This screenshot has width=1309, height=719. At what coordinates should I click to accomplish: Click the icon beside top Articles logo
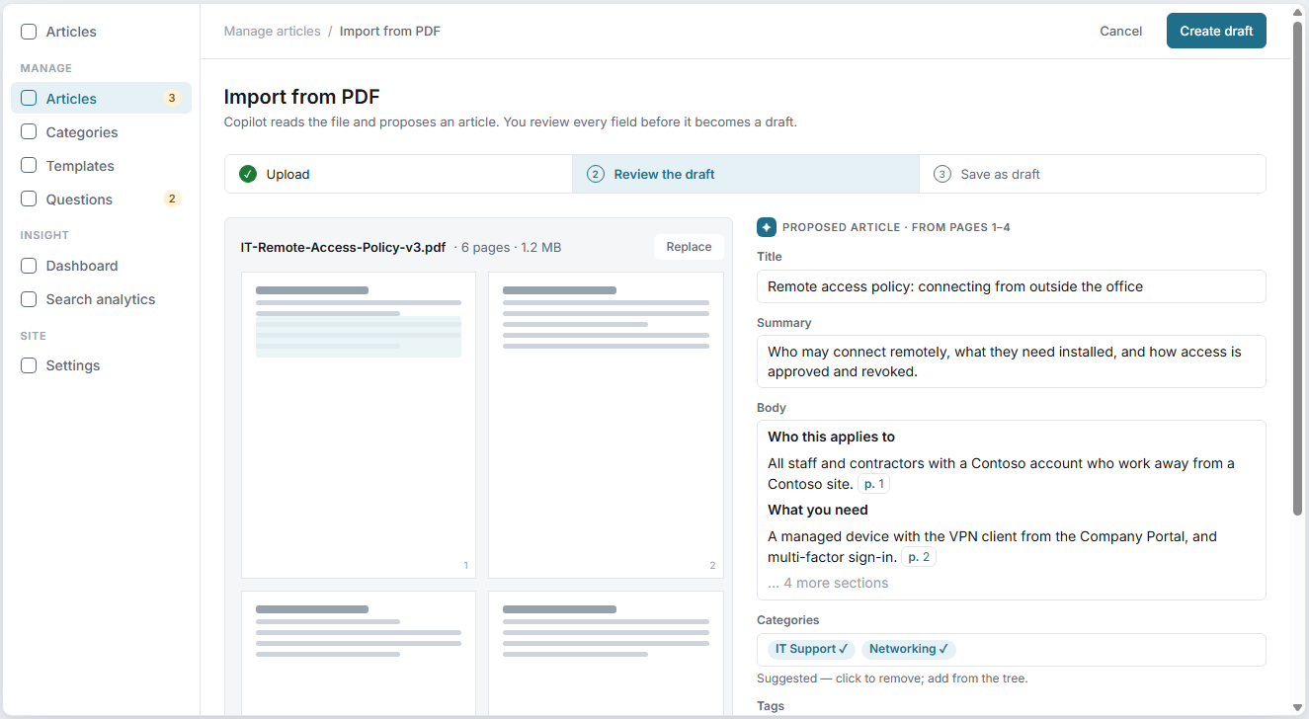click(29, 32)
